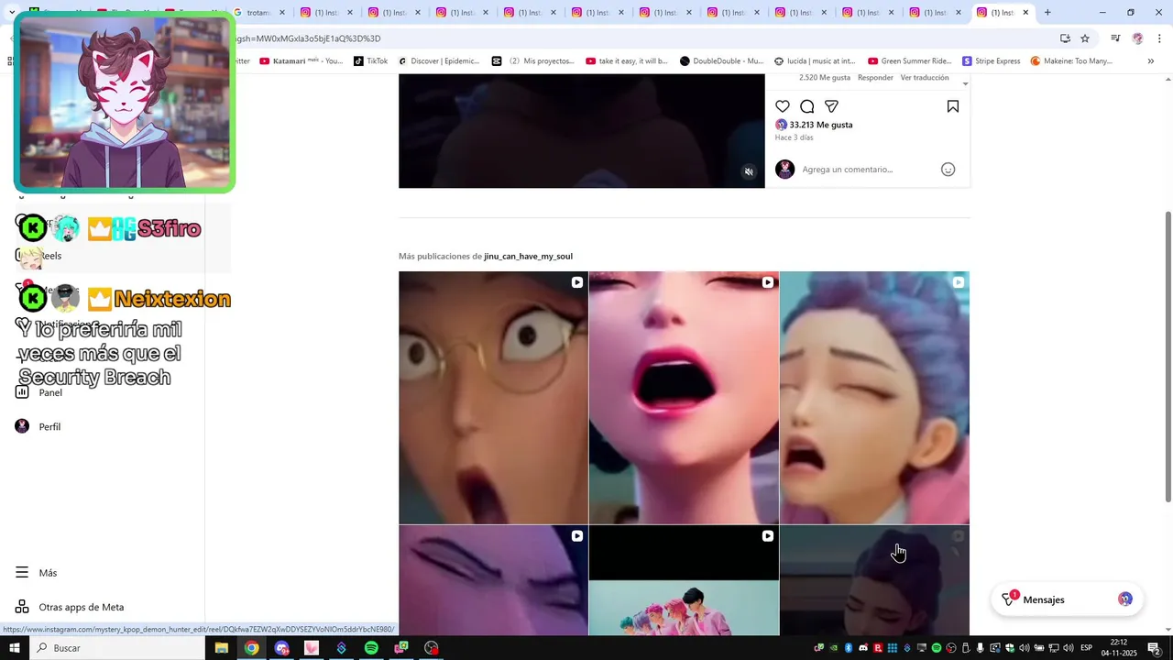
Task: Click the avatar inside the Mensajes button
Action: coord(1125,599)
